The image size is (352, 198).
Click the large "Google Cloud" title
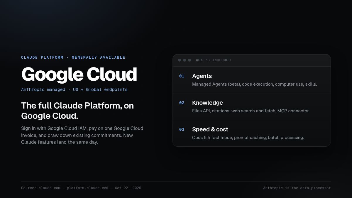coord(79,74)
